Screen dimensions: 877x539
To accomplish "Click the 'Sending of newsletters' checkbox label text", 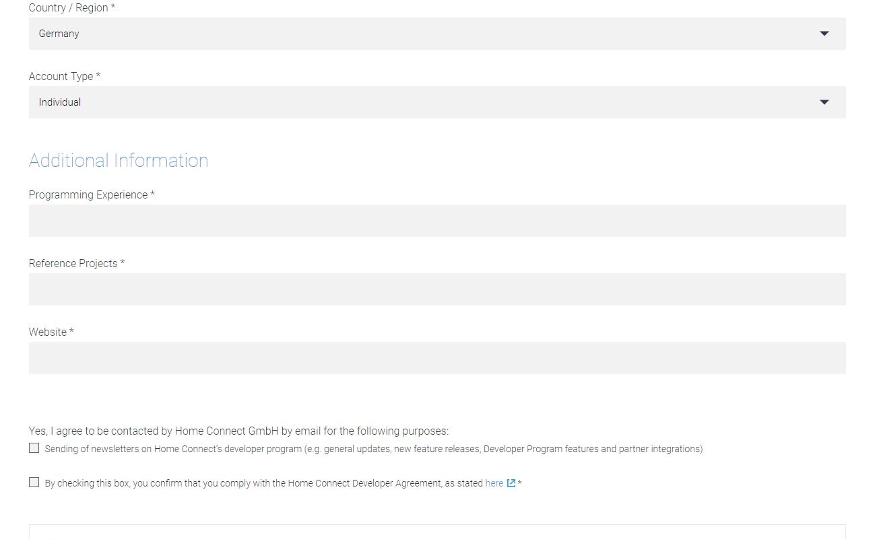I will click(374, 449).
